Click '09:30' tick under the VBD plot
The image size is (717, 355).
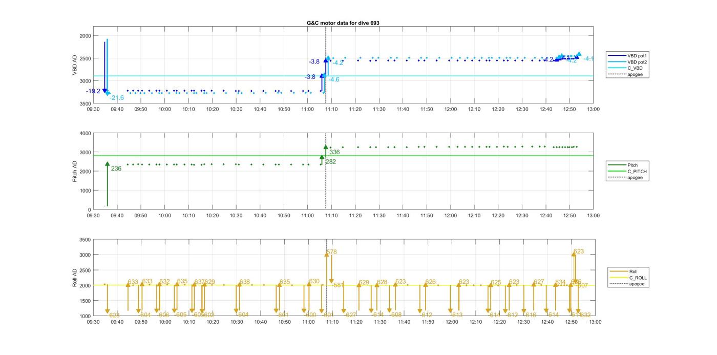point(93,109)
